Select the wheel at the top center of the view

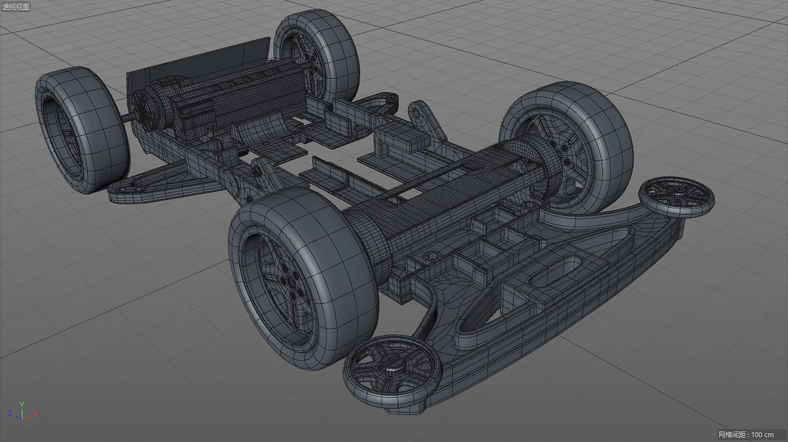pos(316,55)
